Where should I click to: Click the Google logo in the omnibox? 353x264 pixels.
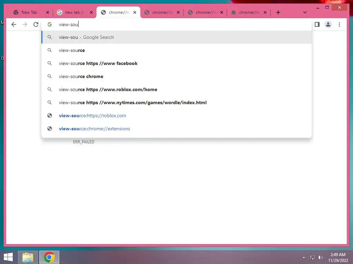(50, 24)
